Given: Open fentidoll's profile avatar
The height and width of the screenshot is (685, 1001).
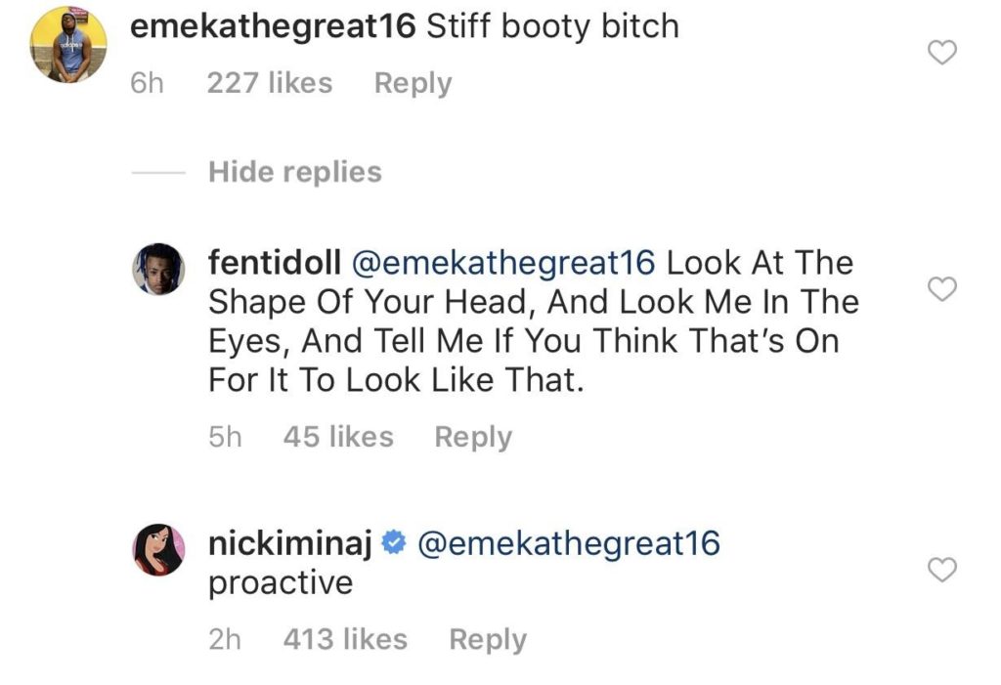Looking at the screenshot, I should 158,269.
